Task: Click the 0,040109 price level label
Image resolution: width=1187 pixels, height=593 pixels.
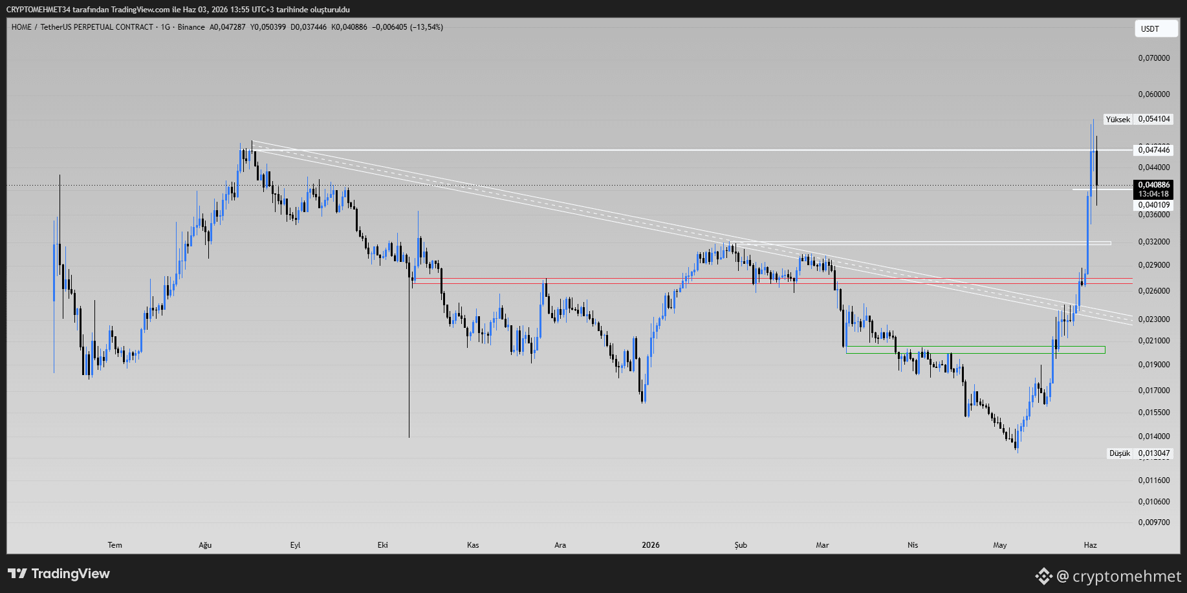Action: click(x=1154, y=205)
